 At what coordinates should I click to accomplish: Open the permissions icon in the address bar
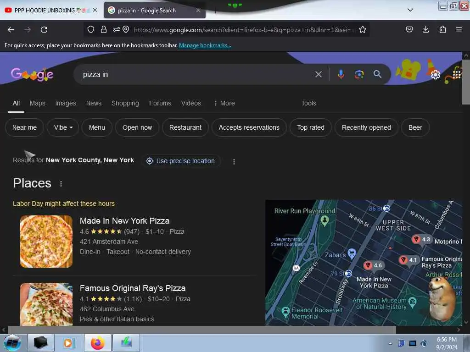[x=116, y=29]
